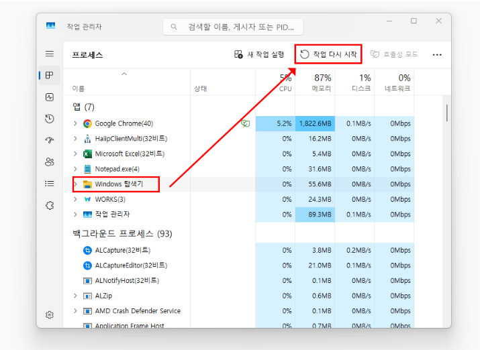Open Settings gear icon at bottom left
This screenshot has height=350, width=480.
[49, 314]
